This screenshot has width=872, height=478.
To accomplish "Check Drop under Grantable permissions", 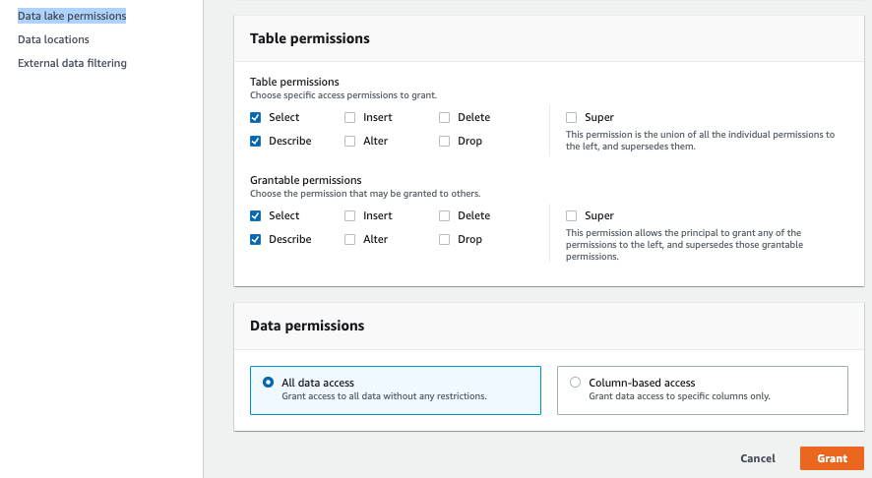I will pyautogui.click(x=445, y=239).
